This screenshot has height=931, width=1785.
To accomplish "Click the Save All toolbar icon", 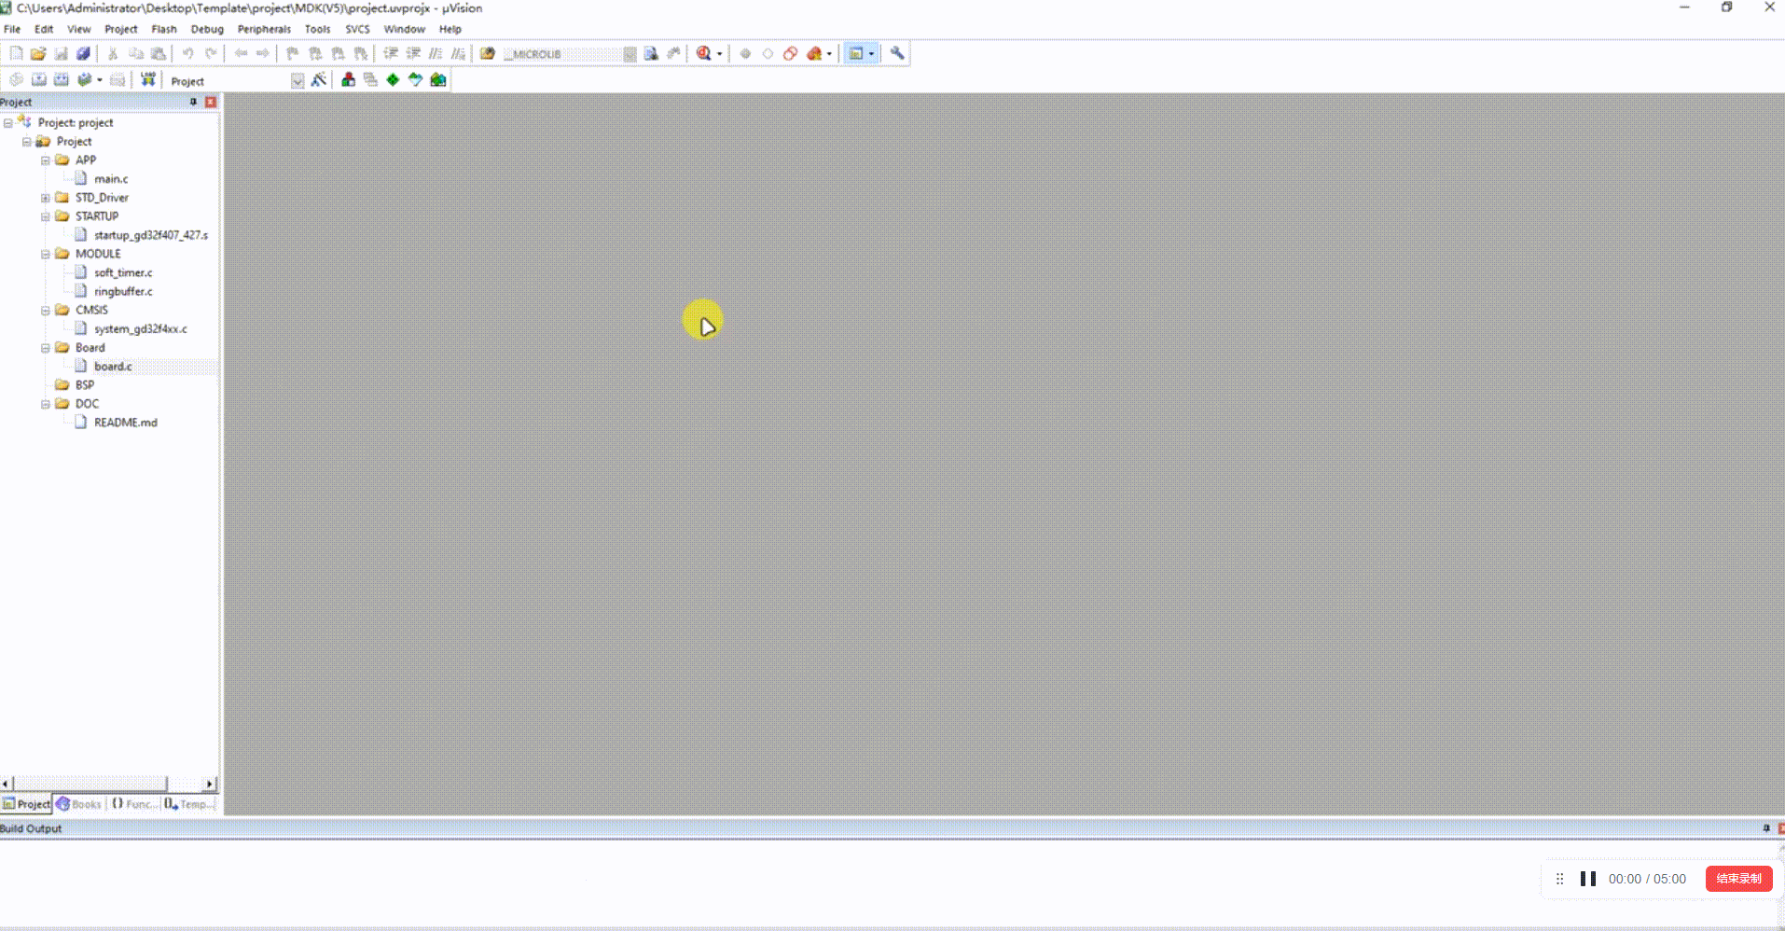I will point(83,54).
